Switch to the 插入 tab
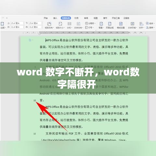 point(55,18)
